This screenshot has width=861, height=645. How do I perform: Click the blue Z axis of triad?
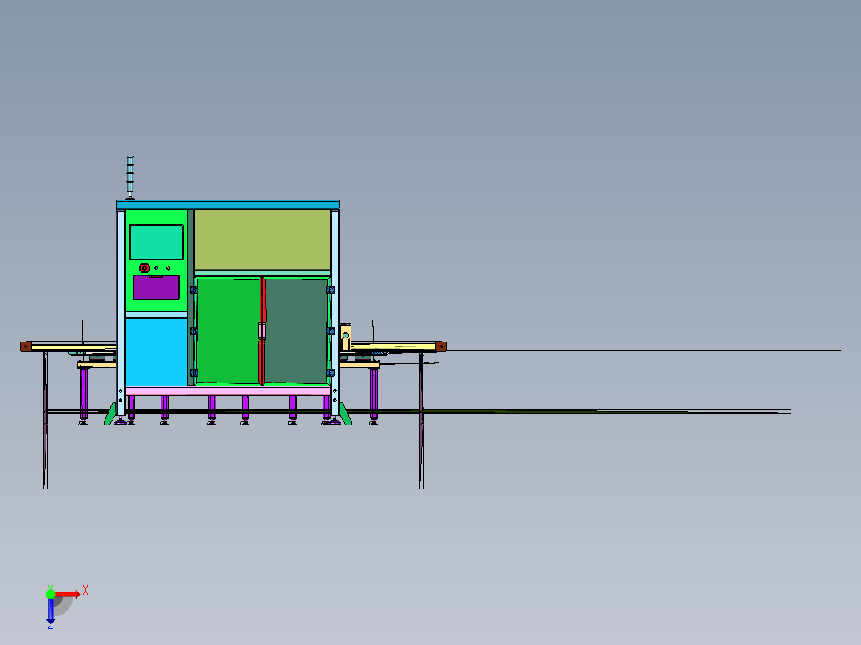[50, 611]
